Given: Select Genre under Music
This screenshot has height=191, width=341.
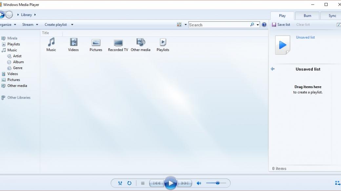Looking at the screenshot, I should tap(18, 68).
